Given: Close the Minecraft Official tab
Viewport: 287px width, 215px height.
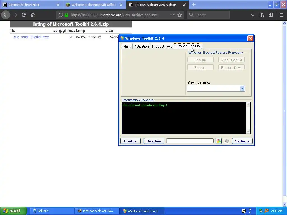Looking at the screenshot, I should 121,5.
